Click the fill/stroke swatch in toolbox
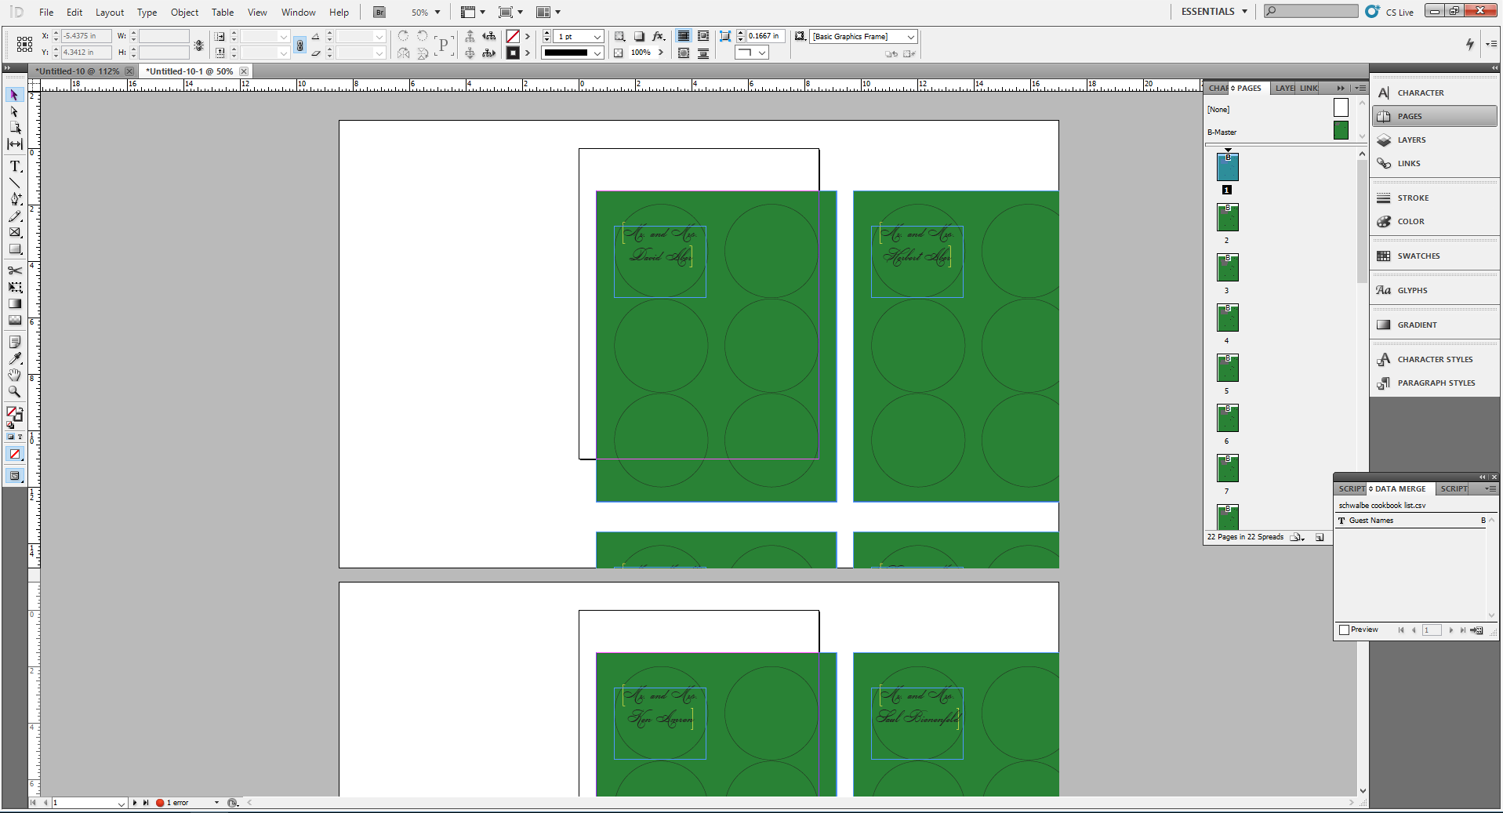The height and width of the screenshot is (813, 1503). [x=14, y=413]
